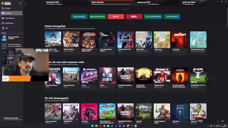This screenshot has width=228, height=128.
Task: Click the profile avatar at top left
Action: point(2,3)
